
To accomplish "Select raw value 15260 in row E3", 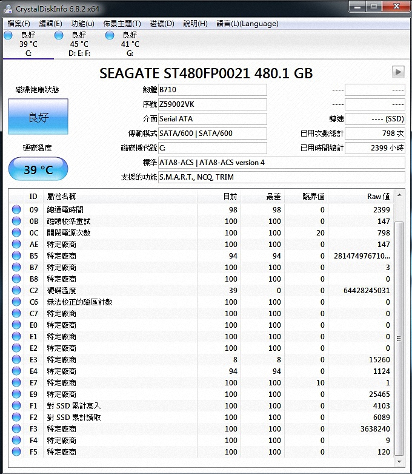I will click(x=379, y=360).
